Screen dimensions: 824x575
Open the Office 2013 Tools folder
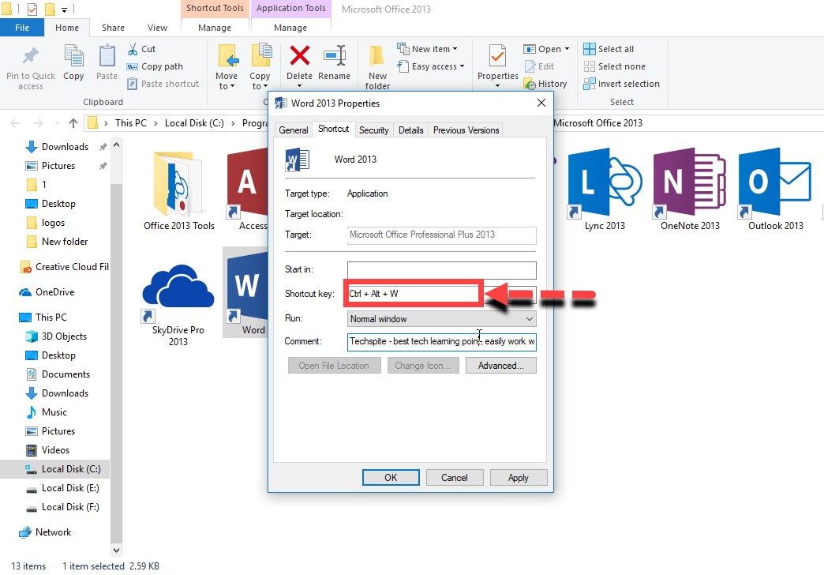coord(179,183)
